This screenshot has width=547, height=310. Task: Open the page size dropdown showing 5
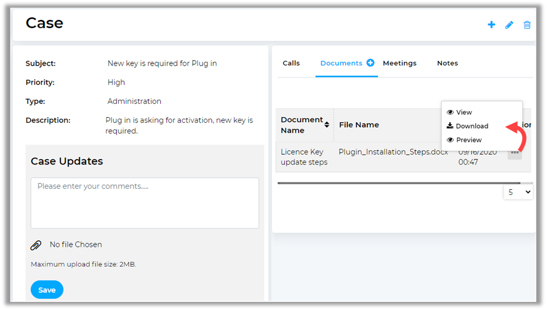tap(518, 192)
